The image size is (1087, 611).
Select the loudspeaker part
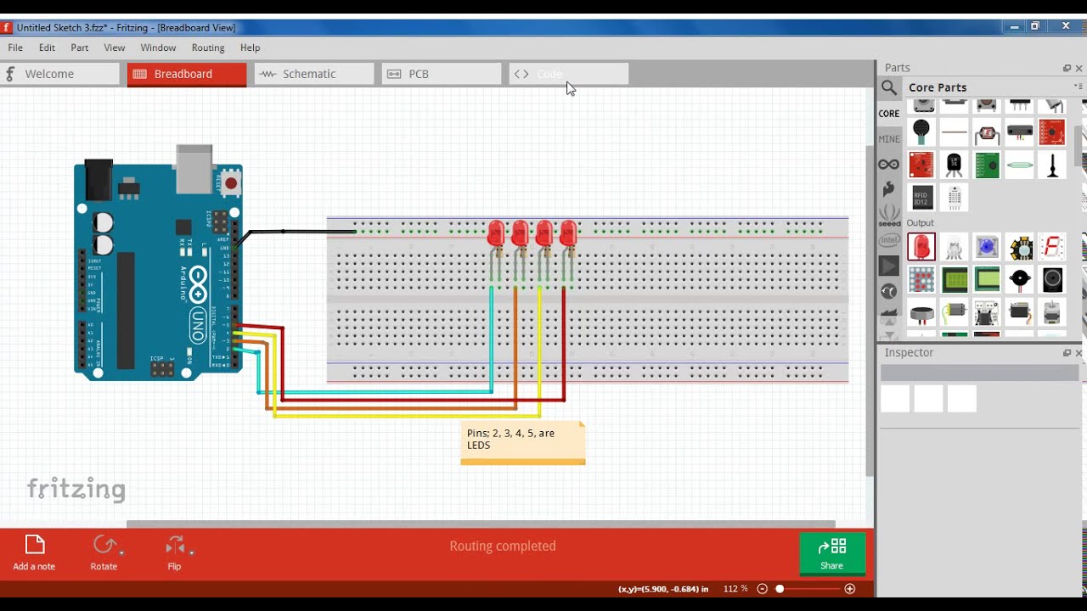point(1052,279)
